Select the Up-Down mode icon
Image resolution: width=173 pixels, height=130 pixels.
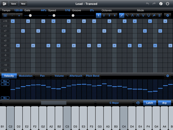(x=132, y=16)
